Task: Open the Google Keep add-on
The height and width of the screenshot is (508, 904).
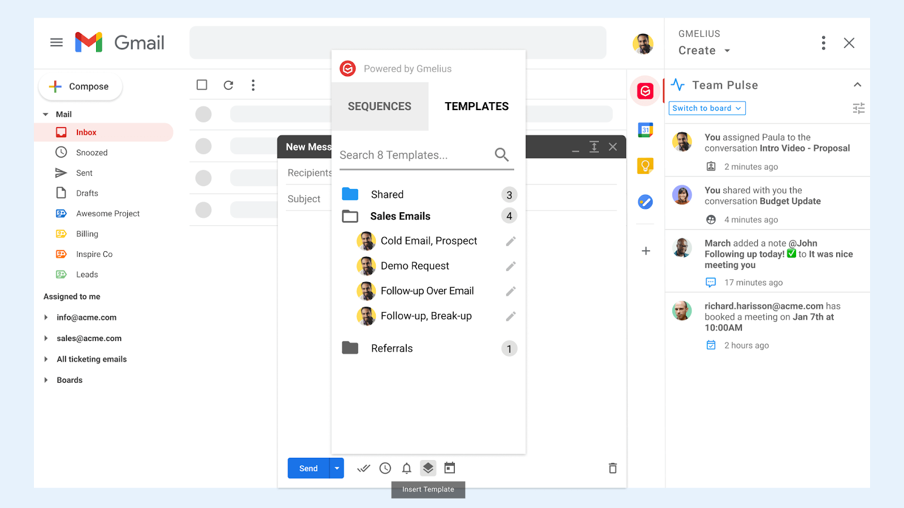Action: [x=645, y=166]
